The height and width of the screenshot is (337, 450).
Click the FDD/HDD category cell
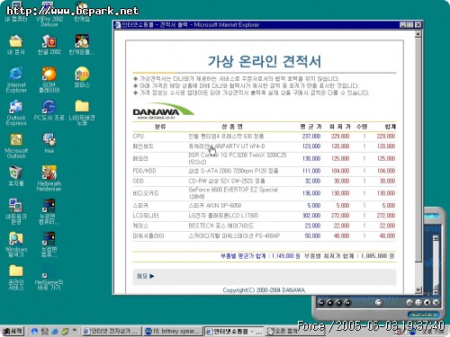pos(144,171)
